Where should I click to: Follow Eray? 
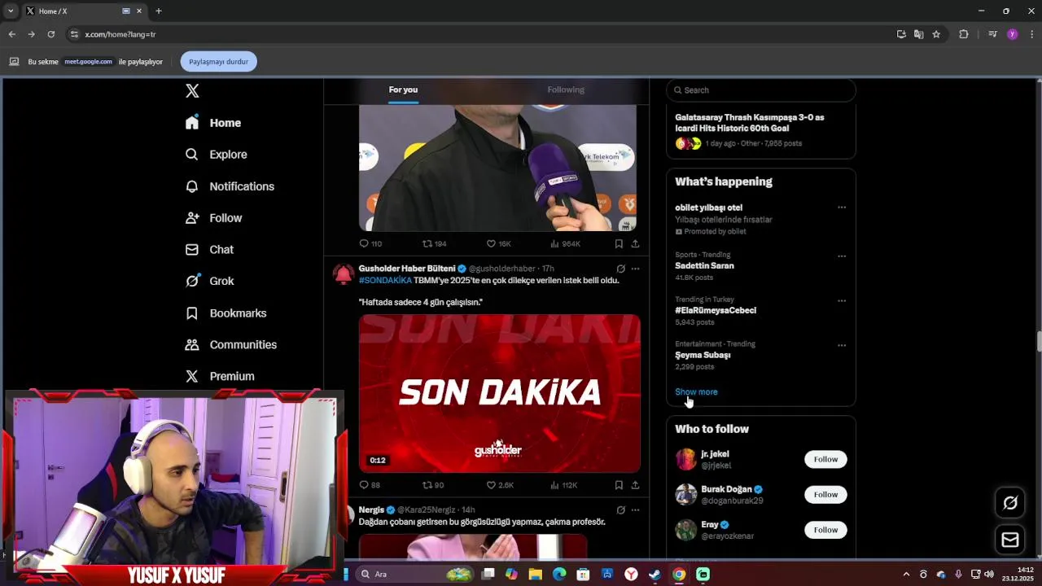[825, 530]
